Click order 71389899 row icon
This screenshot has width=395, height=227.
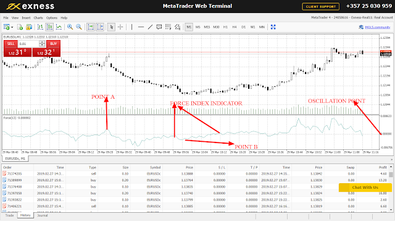coord(4,180)
